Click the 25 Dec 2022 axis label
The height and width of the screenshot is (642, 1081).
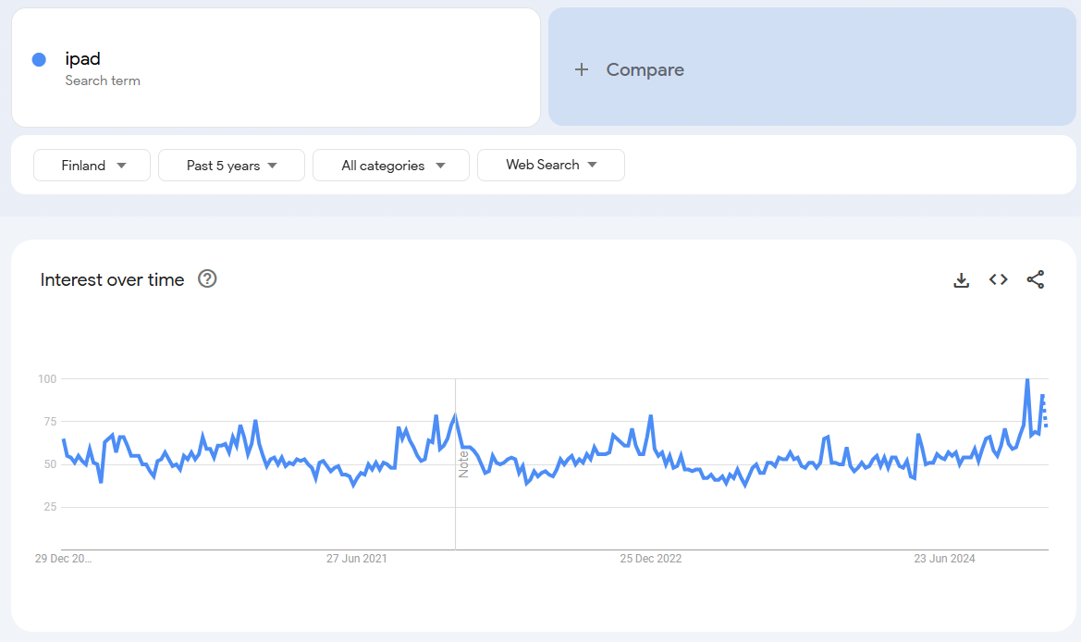coord(650,559)
